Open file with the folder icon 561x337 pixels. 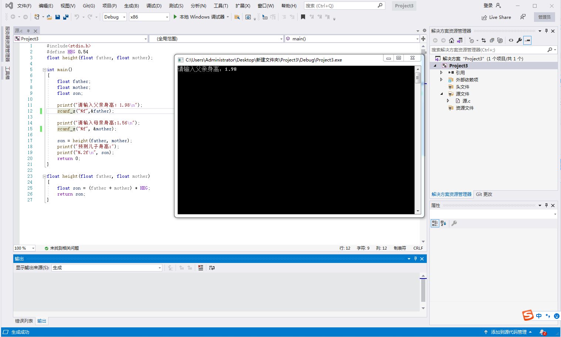(49, 17)
